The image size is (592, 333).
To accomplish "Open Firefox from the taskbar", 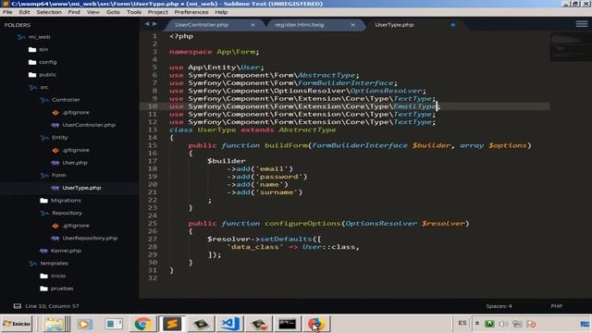I will pos(316,324).
